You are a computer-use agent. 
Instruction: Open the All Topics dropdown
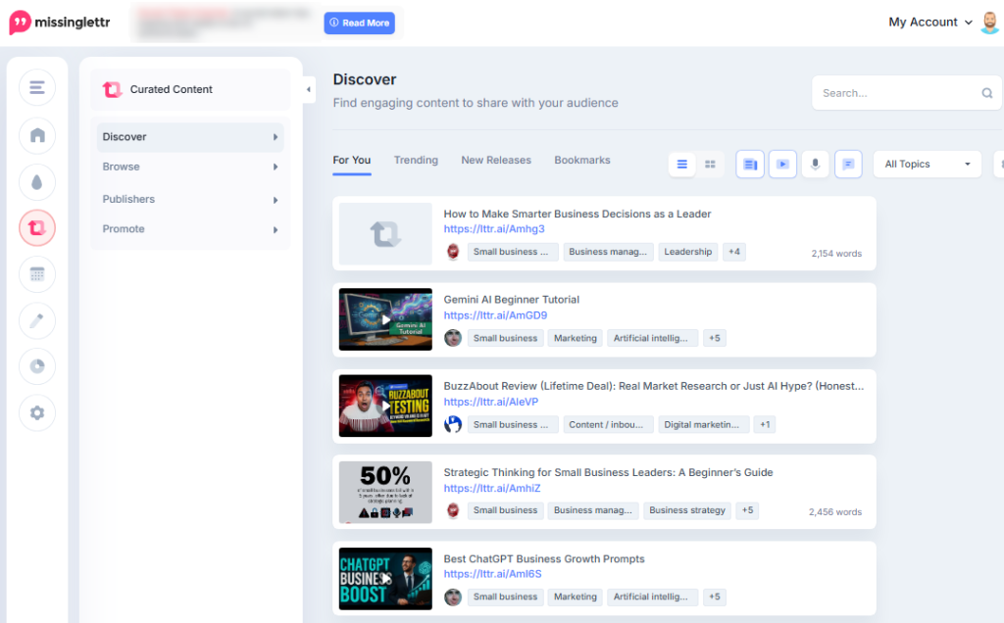tap(928, 165)
